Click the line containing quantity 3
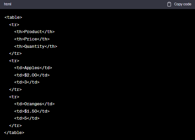This screenshot has width=195, height=140. pos(27,82)
